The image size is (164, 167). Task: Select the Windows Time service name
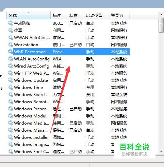[28, 88]
